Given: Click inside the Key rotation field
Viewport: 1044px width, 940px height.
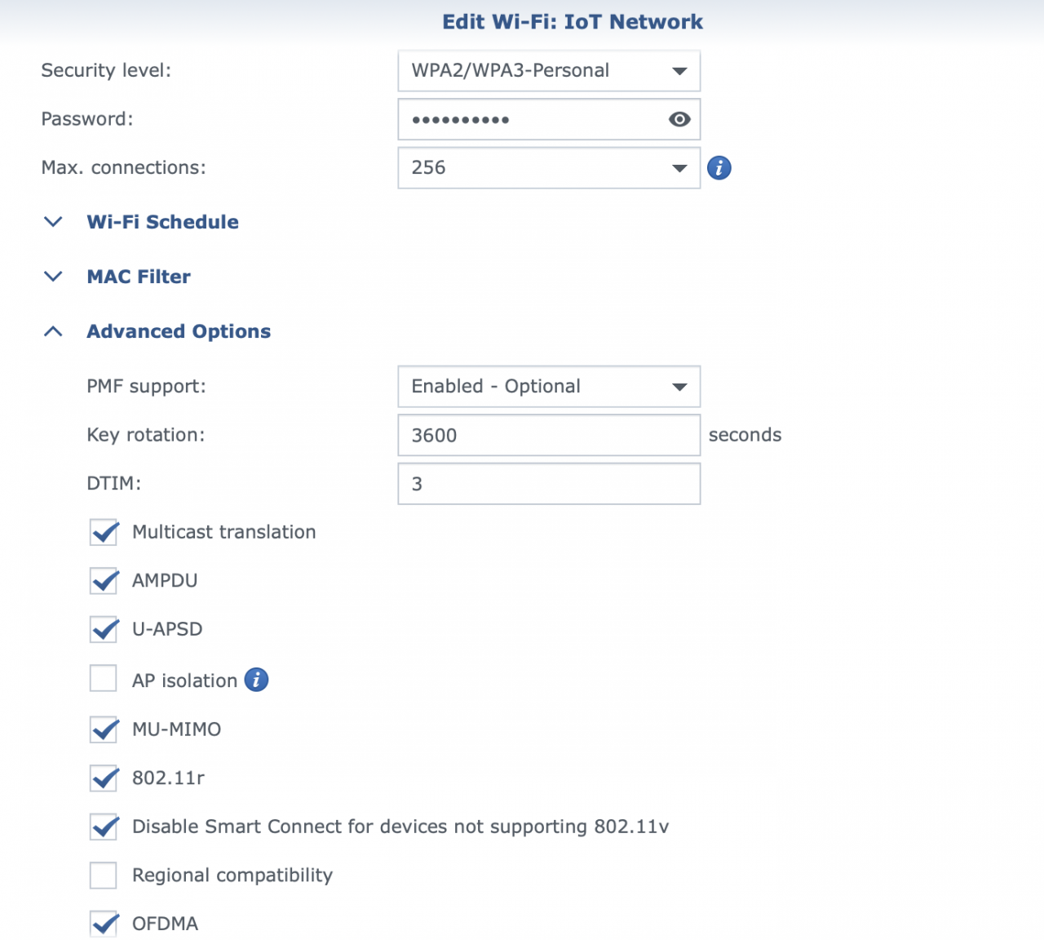Looking at the screenshot, I should coord(548,435).
